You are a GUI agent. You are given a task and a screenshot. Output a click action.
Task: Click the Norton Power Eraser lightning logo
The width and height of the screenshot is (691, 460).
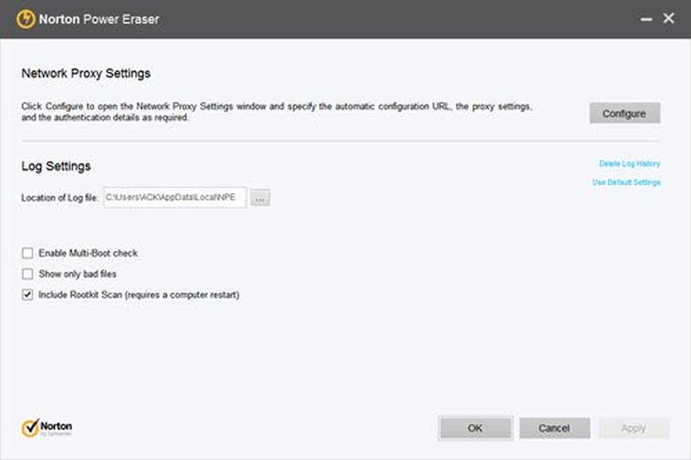[26, 19]
